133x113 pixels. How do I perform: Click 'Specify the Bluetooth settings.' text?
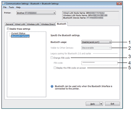(x=65, y=35)
